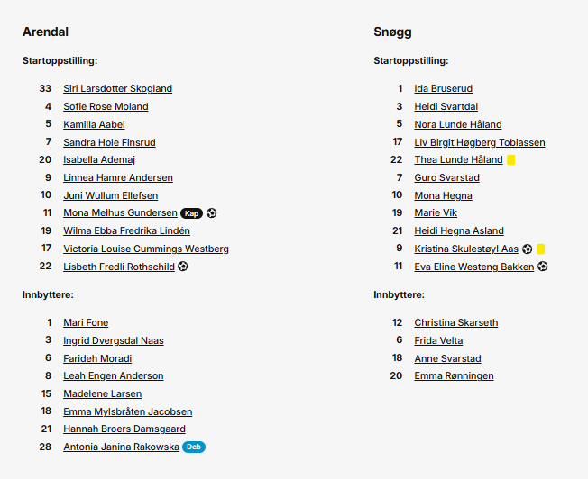Open Heidi Hegna Asland profile

(x=459, y=230)
